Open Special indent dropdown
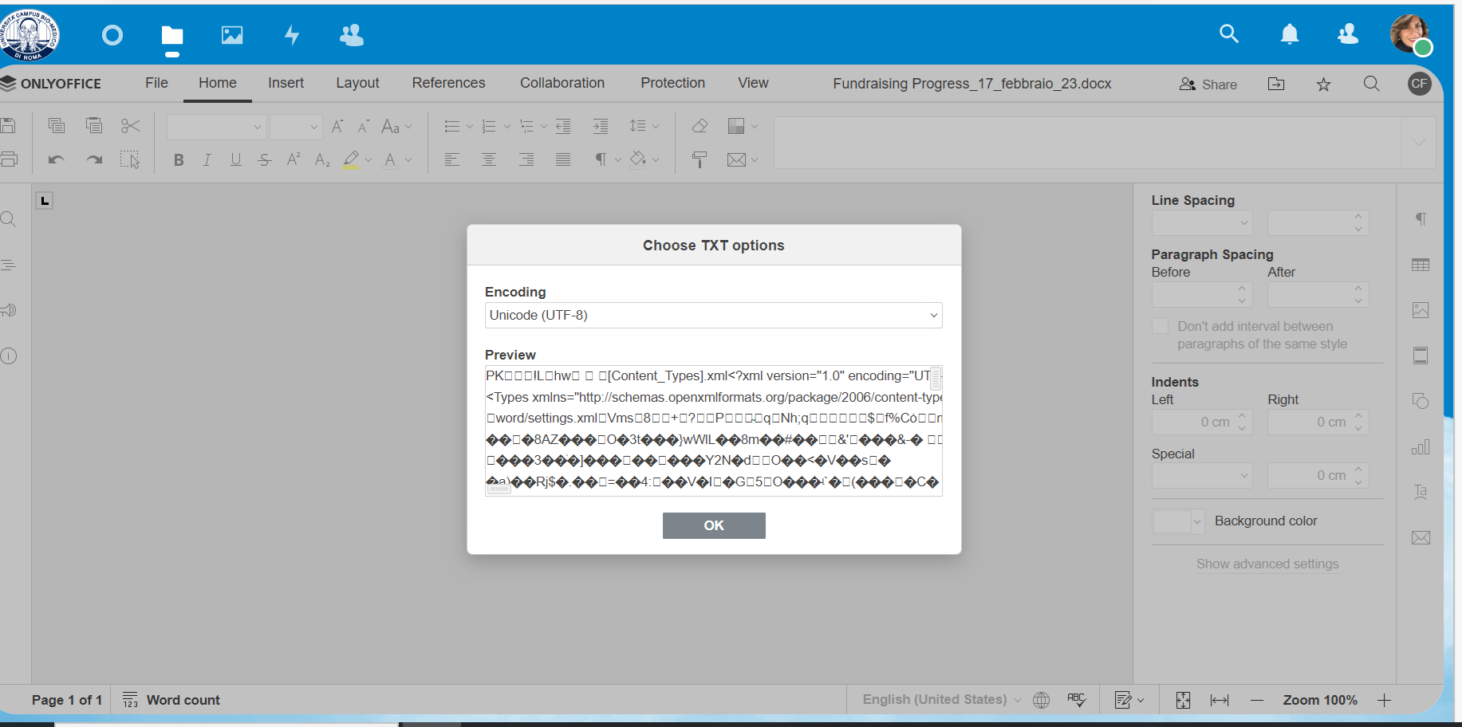The width and height of the screenshot is (1462, 727). [x=1202, y=476]
